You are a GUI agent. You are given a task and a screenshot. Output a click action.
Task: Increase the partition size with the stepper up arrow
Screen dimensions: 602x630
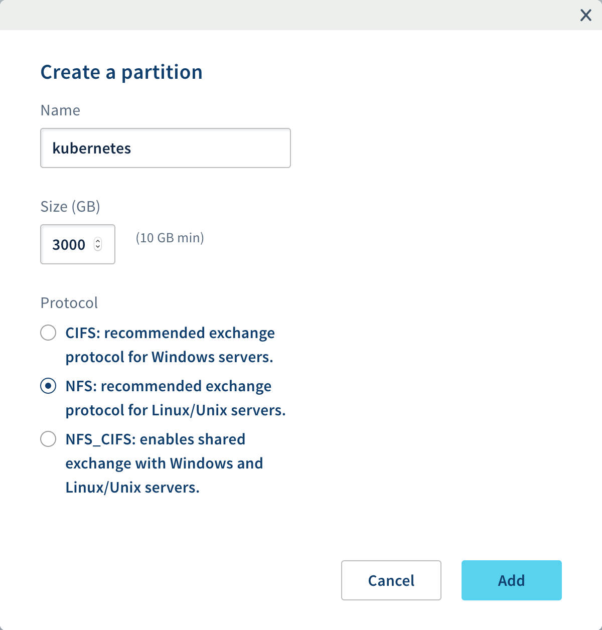(98, 241)
